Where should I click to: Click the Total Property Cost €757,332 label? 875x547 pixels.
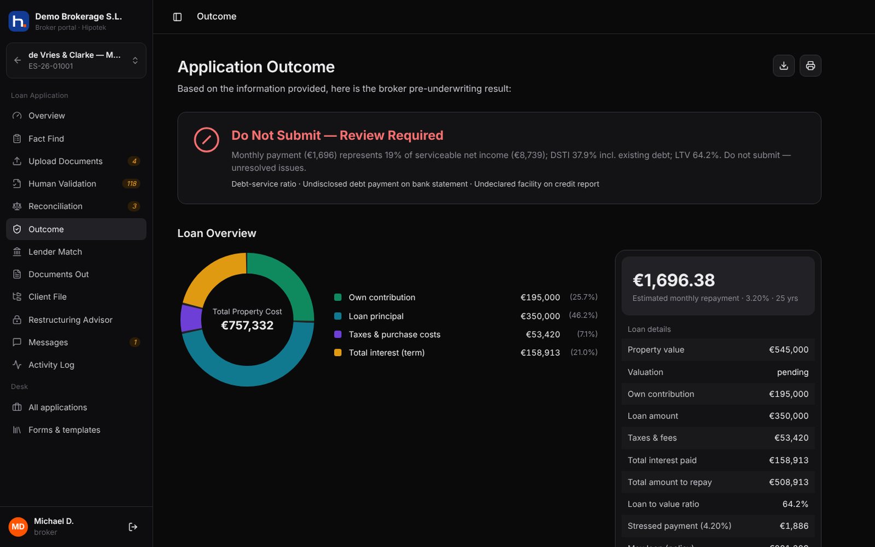tap(247, 319)
